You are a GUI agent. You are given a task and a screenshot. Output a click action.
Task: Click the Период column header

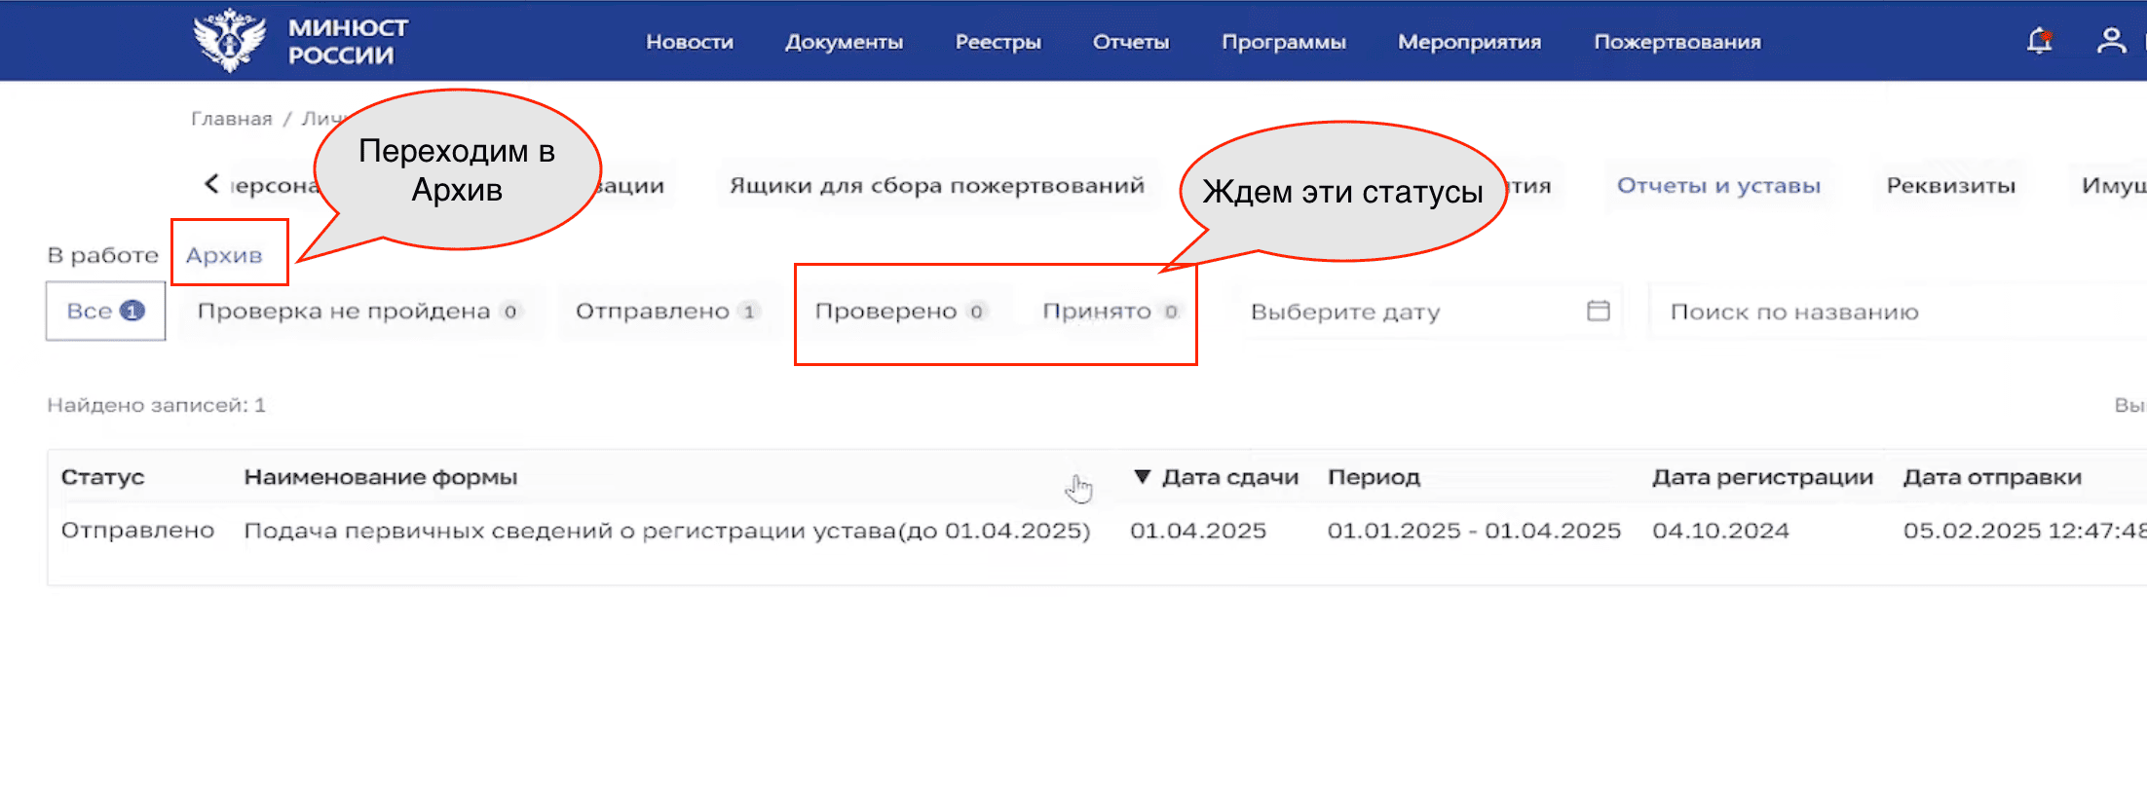(1374, 477)
